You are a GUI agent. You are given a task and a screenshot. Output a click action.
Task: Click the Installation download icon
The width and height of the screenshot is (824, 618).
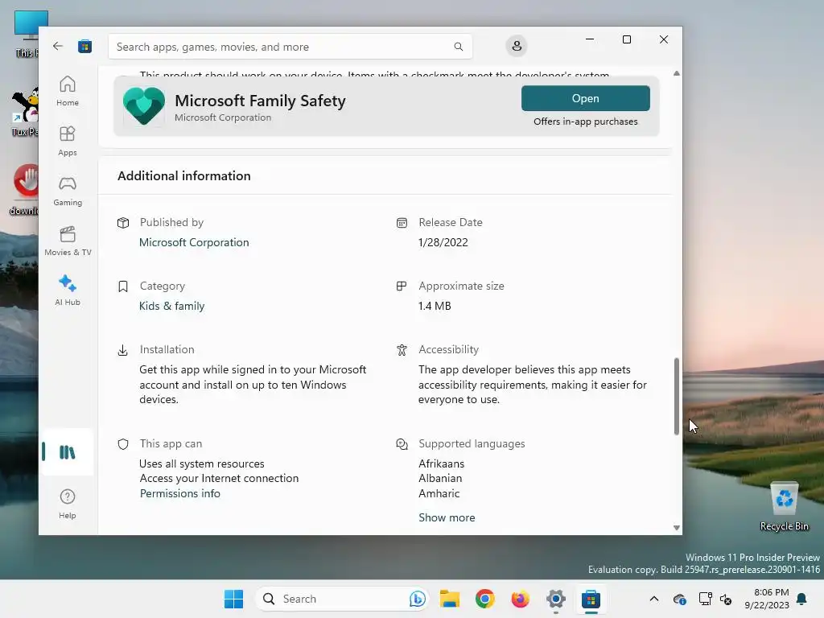coord(122,350)
